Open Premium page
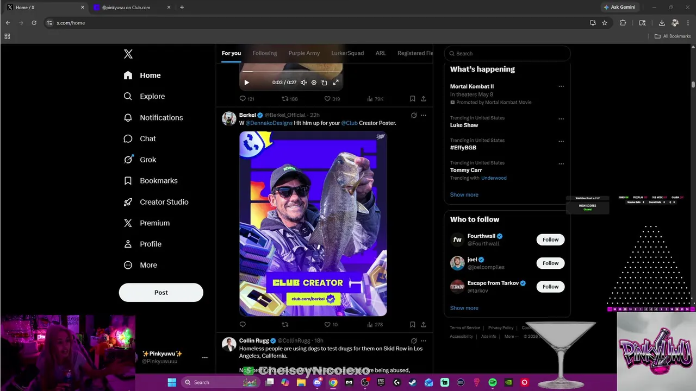Viewport: 696px width, 391px height. tap(147, 223)
